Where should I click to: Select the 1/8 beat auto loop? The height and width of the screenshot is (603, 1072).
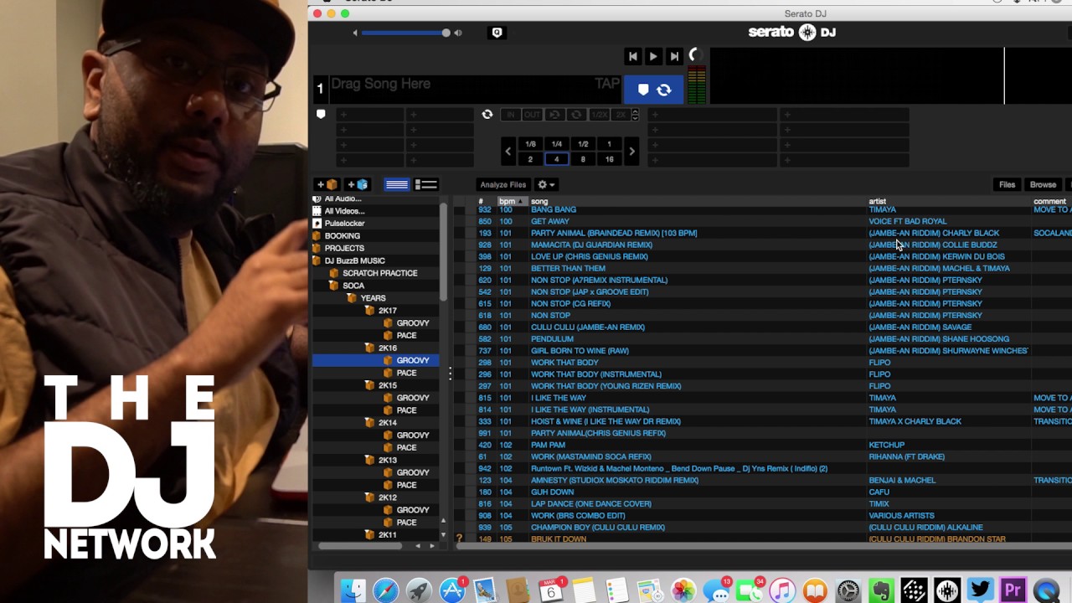point(530,144)
